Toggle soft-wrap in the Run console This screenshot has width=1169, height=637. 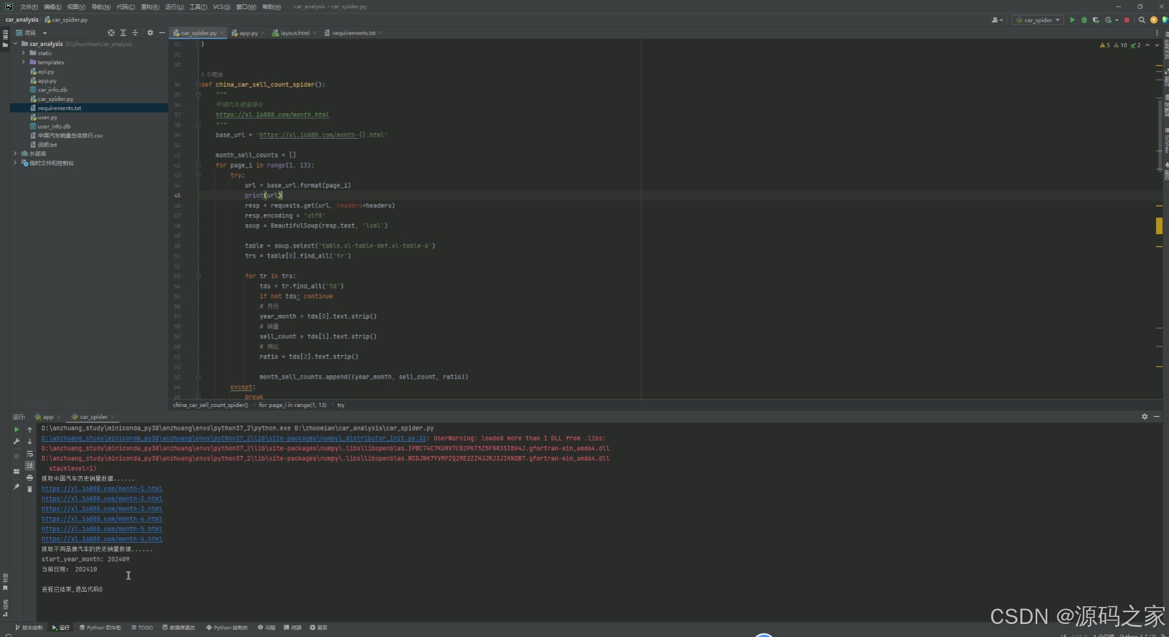click(x=30, y=454)
